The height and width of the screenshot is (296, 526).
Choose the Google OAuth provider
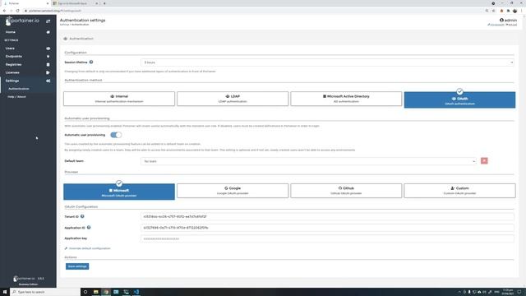pyautogui.click(x=233, y=191)
